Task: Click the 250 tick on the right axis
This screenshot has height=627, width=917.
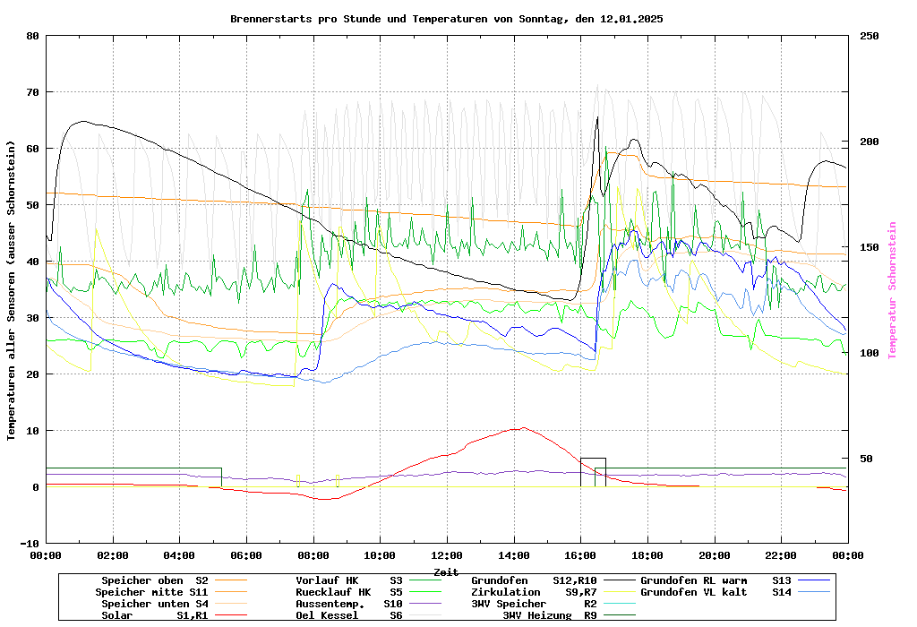Action: click(870, 36)
